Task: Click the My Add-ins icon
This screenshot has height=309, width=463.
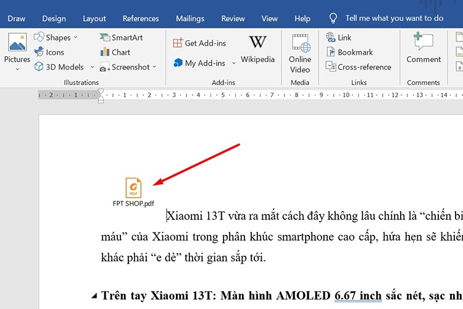Action: (178, 62)
